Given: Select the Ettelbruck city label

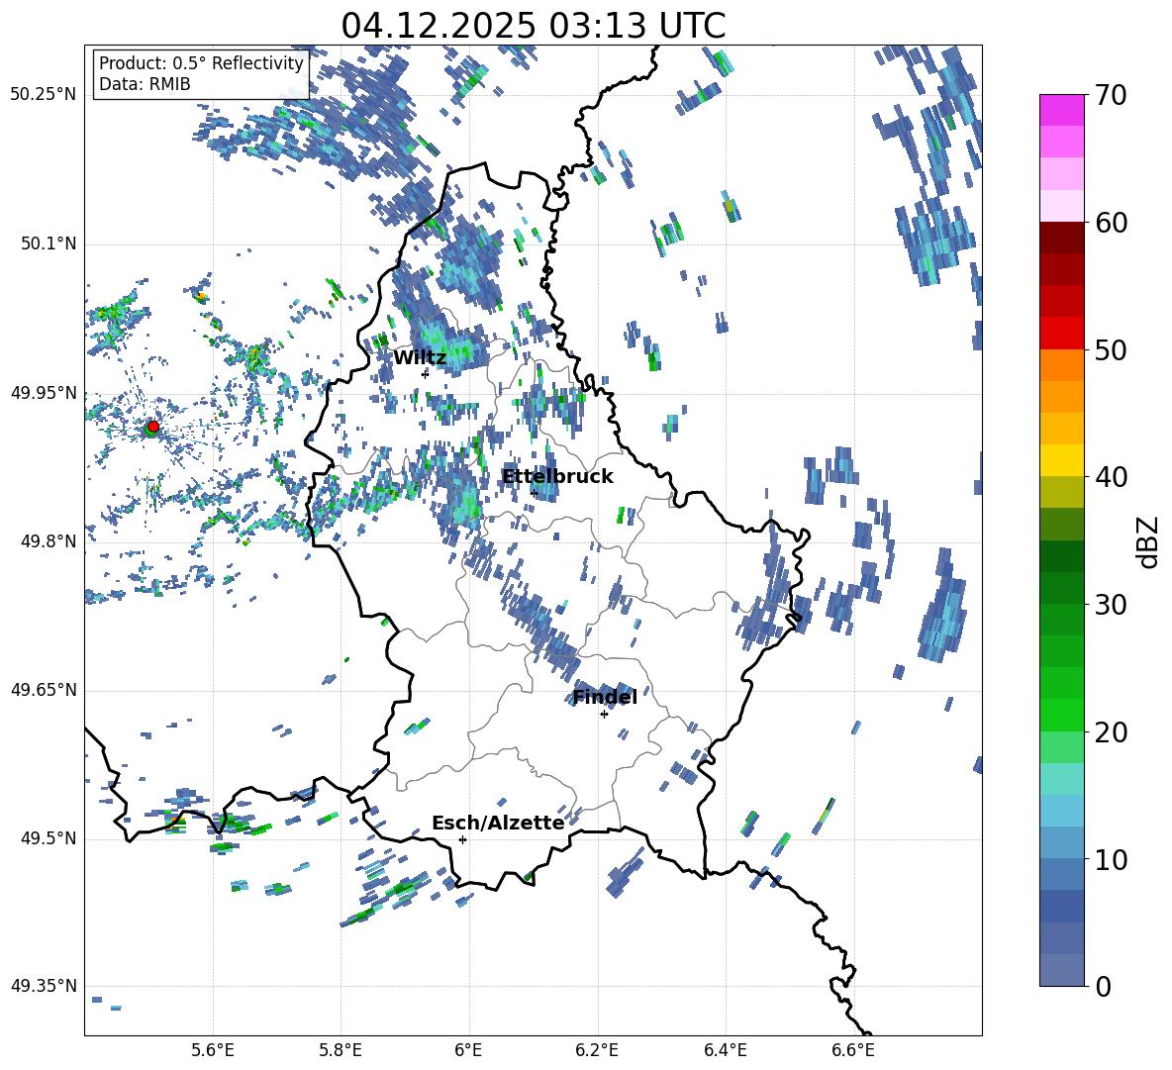Looking at the screenshot, I should 557,477.
